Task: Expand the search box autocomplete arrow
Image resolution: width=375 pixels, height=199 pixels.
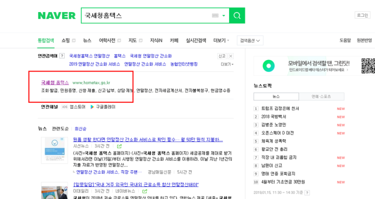Action: pyautogui.click(x=224, y=16)
